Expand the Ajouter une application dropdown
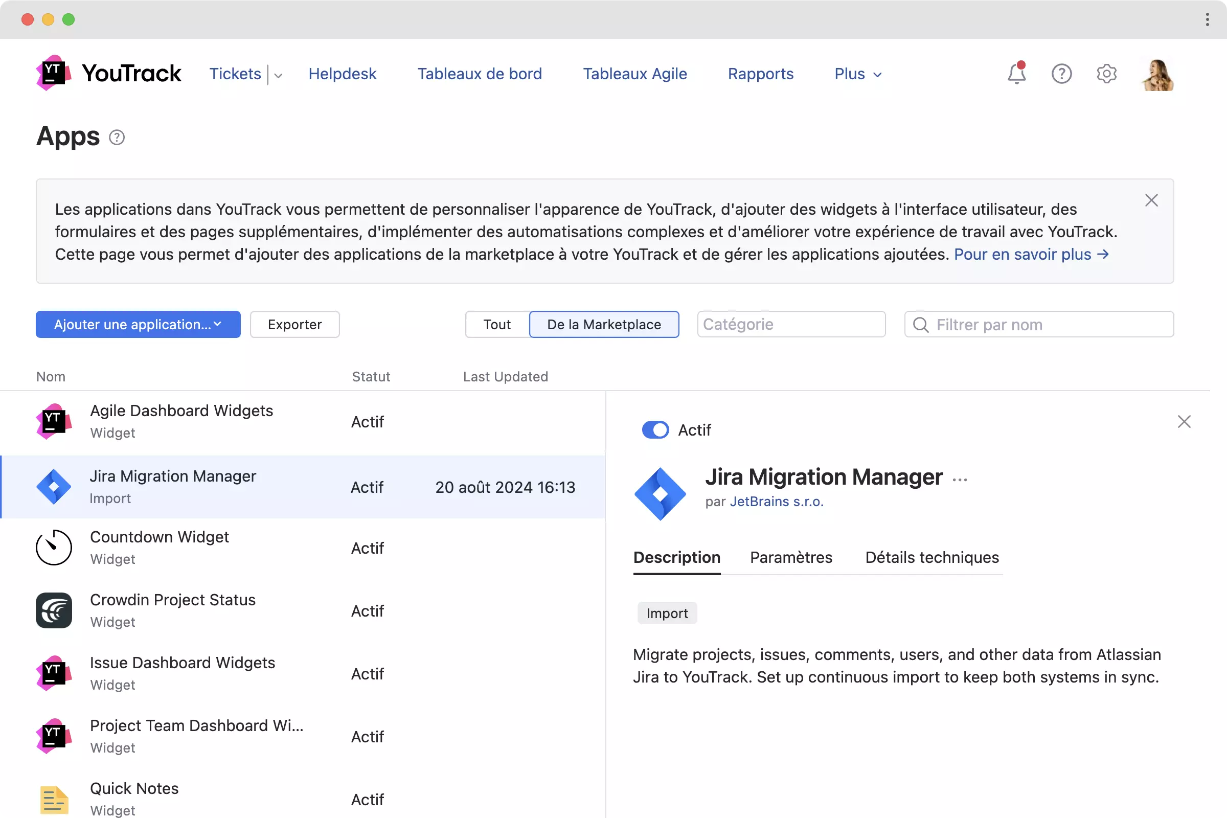The height and width of the screenshot is (818, 1227). [x=138, y=325]
